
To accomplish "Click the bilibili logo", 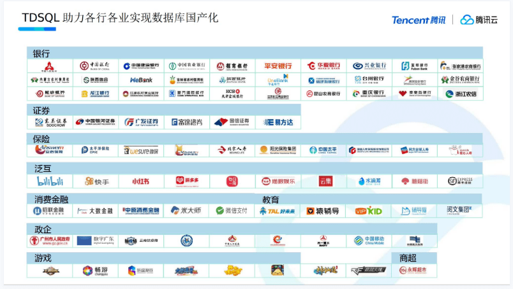I will point(50,181).
